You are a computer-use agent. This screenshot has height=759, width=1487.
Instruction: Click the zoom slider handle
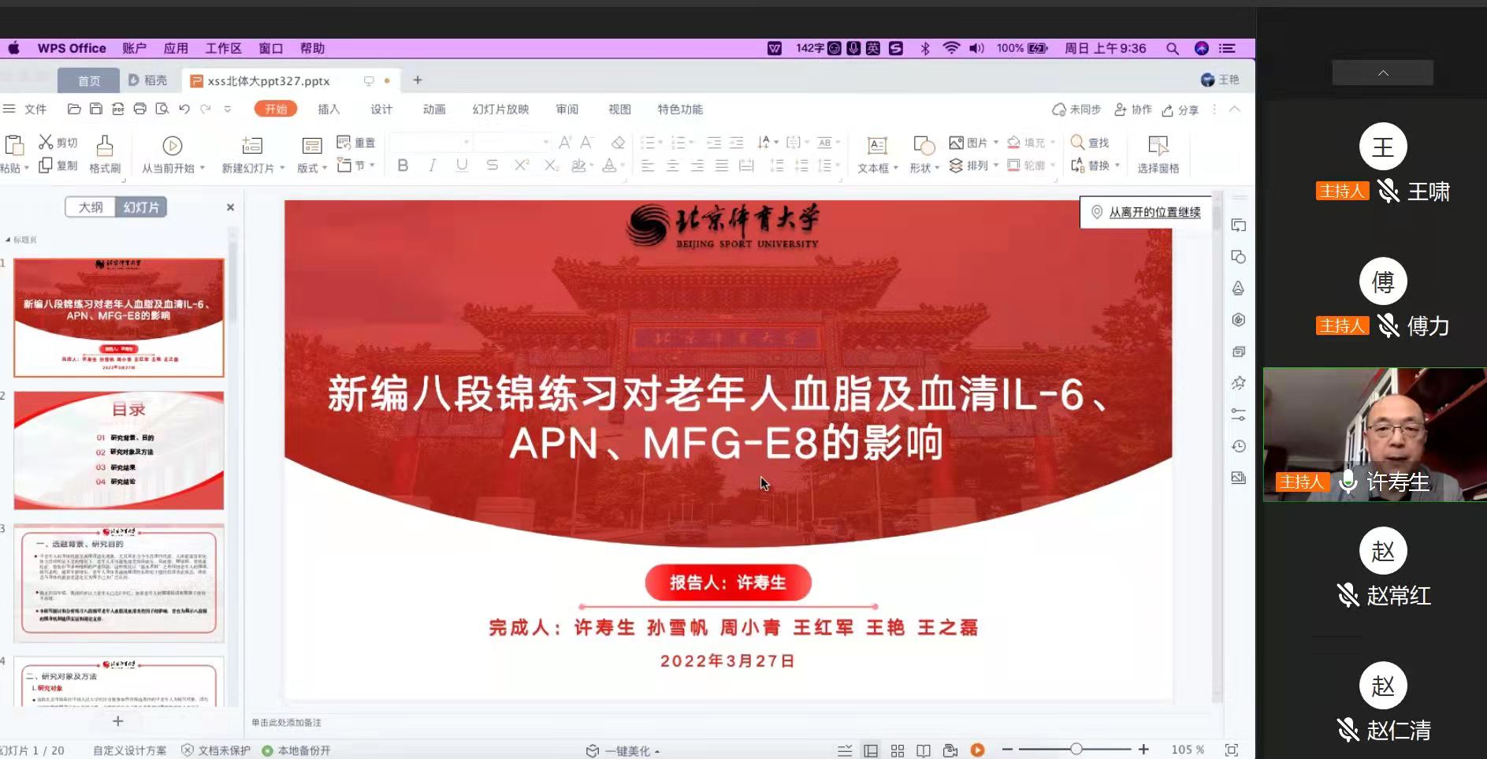point(1076,749)
